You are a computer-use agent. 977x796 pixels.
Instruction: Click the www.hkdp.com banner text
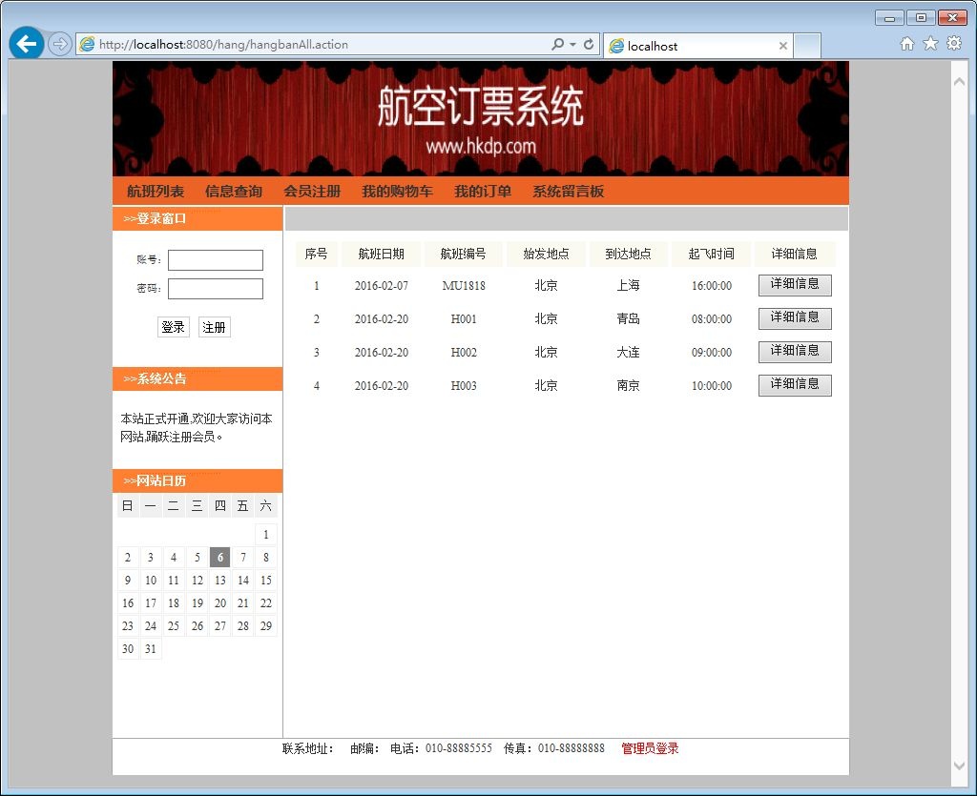click(x=481, y=147)
